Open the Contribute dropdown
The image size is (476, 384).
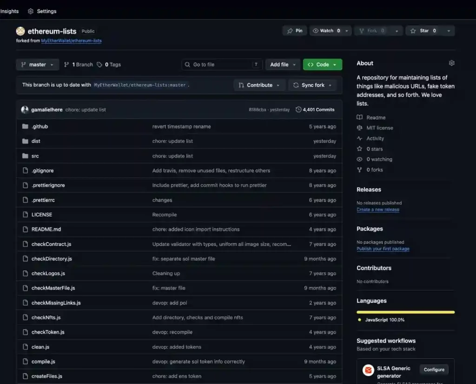click(259, 85)
